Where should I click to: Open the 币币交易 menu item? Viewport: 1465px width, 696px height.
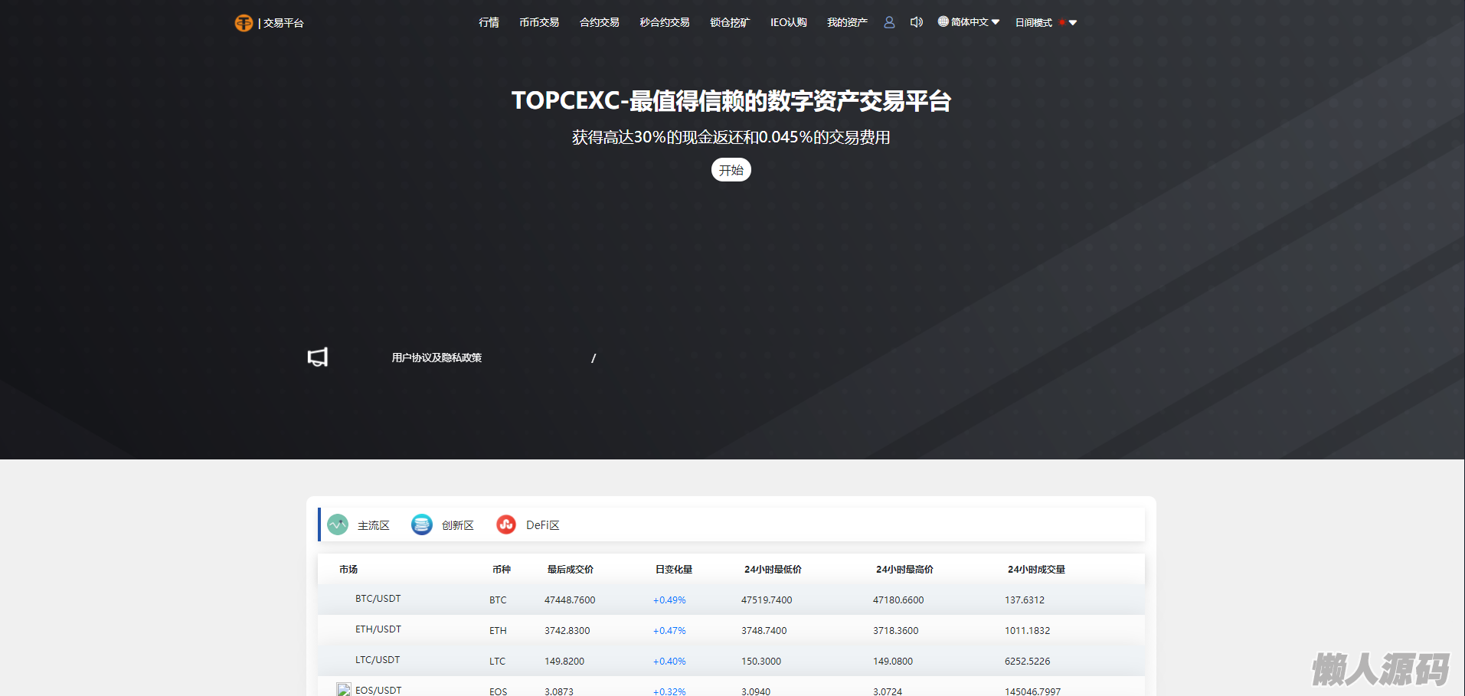point(539,23)
